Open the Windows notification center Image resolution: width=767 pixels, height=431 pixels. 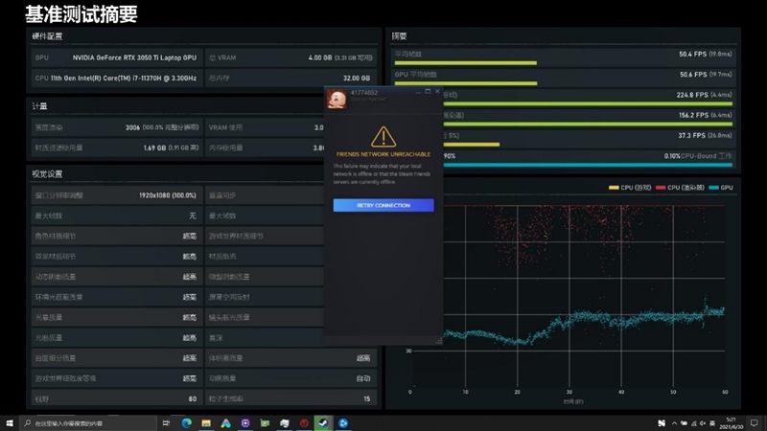tap(755, 423)
